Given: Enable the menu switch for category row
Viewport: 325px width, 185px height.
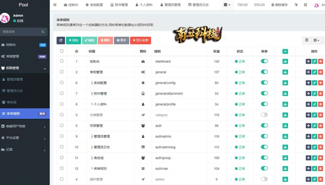Looking at the screenshot, I should click(x=264, y=115).
